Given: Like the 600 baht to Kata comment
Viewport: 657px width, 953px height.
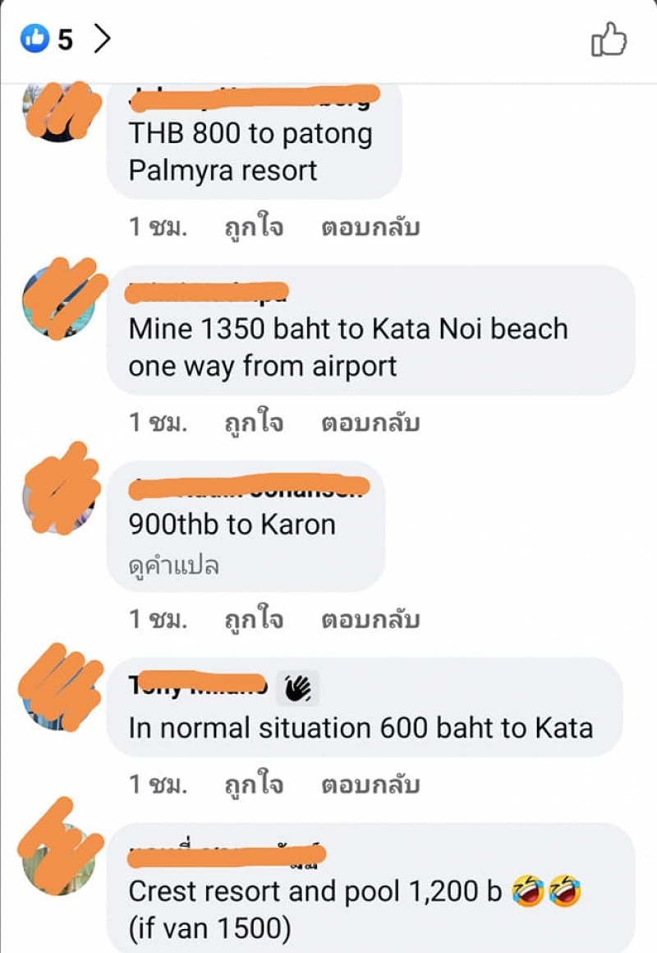Looking at the screenshot, I should pyautogui.click(x=254, y=784).
